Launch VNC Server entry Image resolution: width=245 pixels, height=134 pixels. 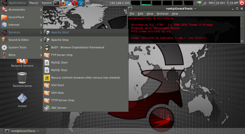(x=86, y=108)
